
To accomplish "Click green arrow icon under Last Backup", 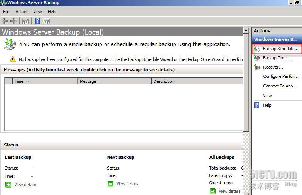I will [8, 185].
